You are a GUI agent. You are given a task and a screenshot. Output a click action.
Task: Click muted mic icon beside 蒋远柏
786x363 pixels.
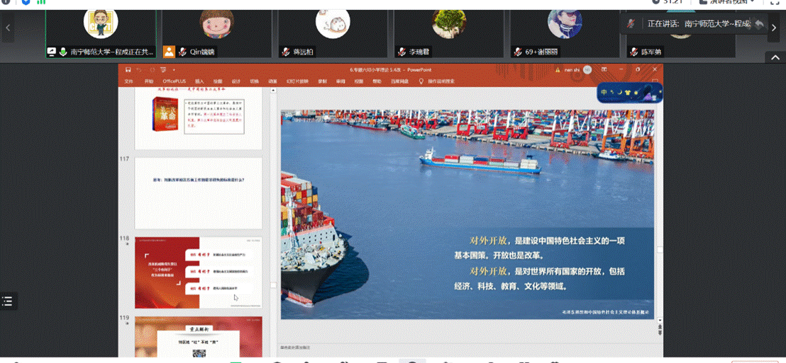(286, 52)
